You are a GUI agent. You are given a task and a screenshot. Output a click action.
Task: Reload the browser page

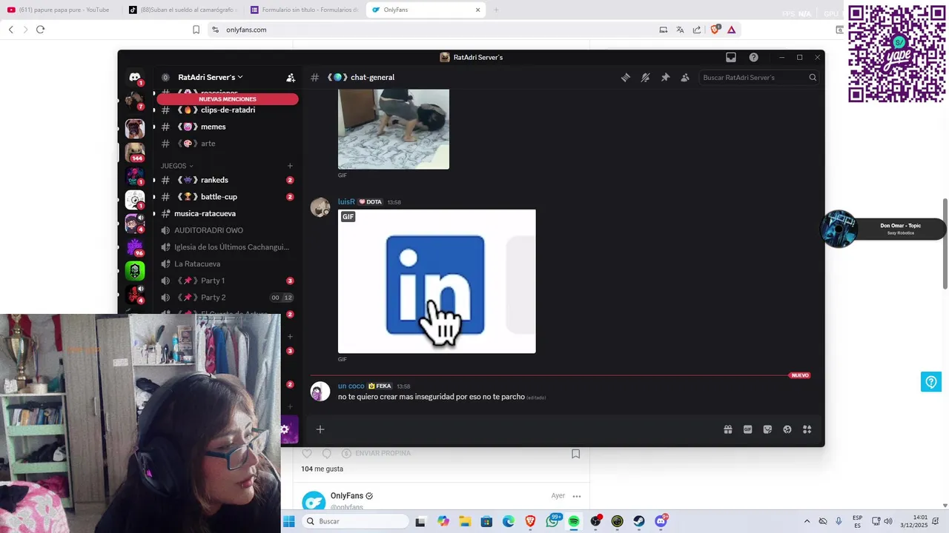pos(40,30)
